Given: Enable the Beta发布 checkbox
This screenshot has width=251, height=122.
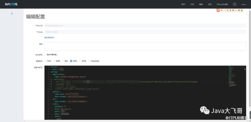Looking at the screenshot, I should (x=45, y=55).
